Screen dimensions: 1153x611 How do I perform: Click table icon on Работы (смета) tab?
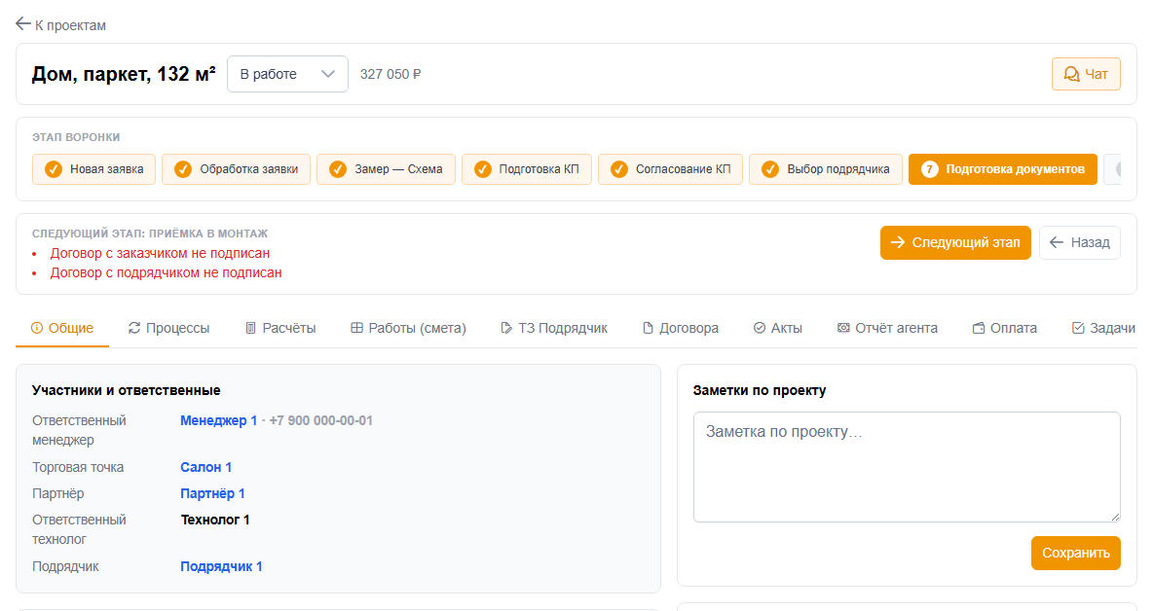coord(356,328)
